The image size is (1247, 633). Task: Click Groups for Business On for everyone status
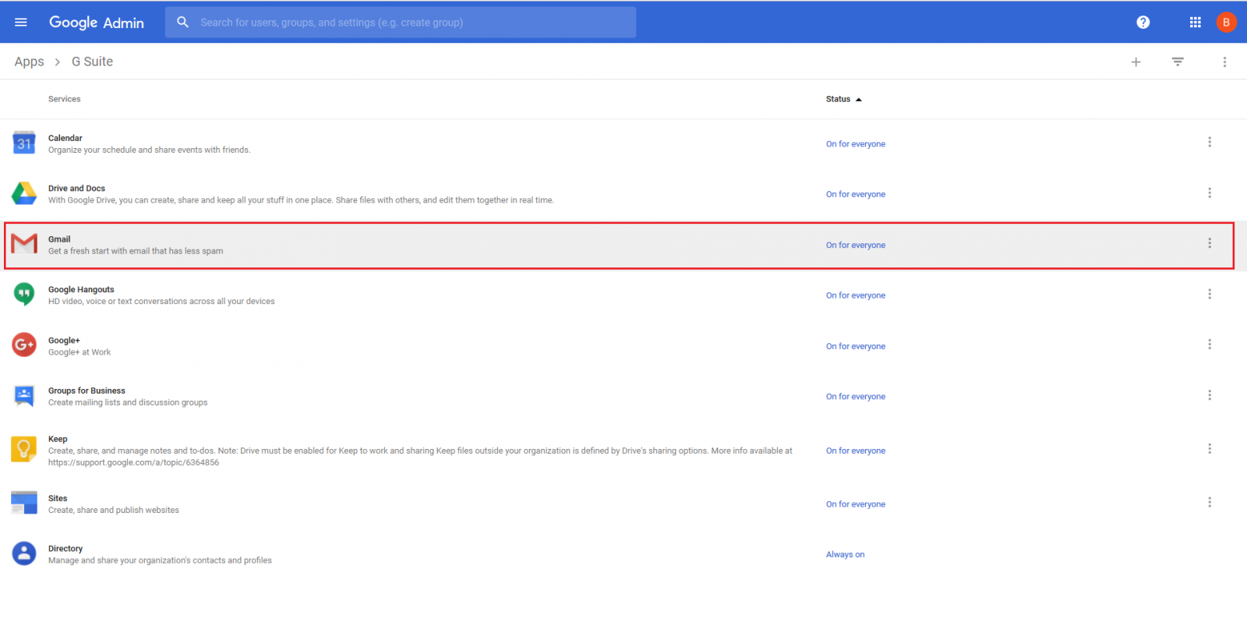[x=856, y=397]
